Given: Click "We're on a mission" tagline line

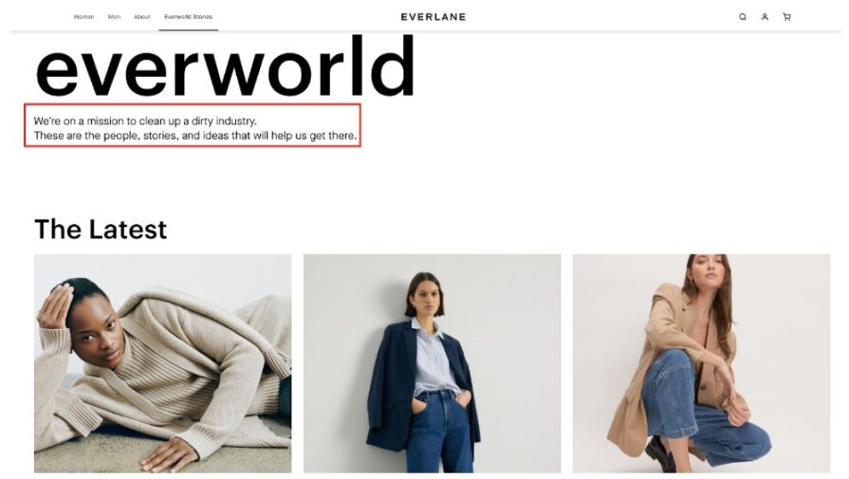Looking at the screenshot, I should [145, 120].
